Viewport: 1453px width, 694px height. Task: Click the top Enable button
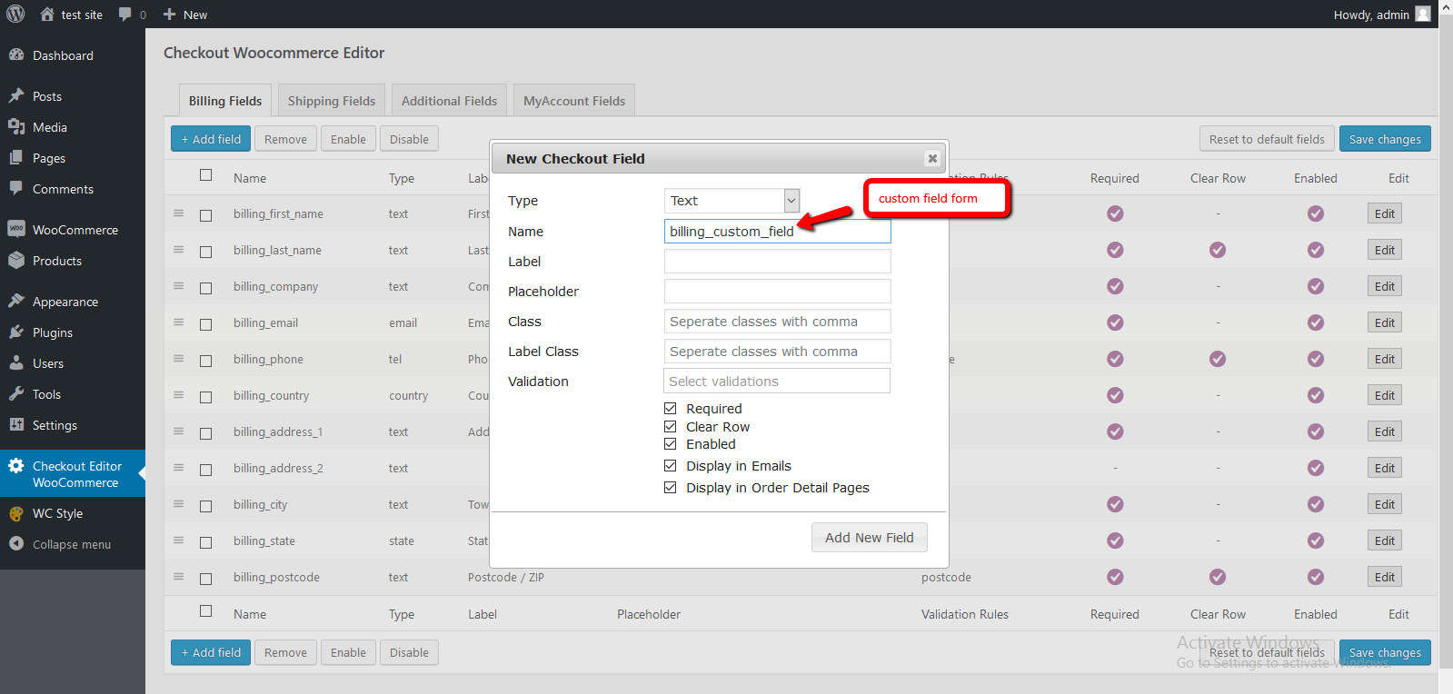point(348,139)
